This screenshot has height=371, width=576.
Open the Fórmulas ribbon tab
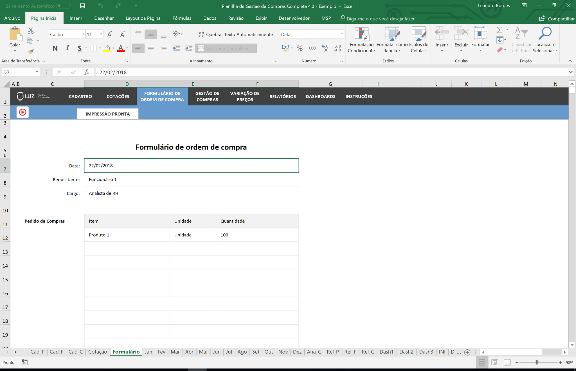pyautogui.click(x=182, y=18)
